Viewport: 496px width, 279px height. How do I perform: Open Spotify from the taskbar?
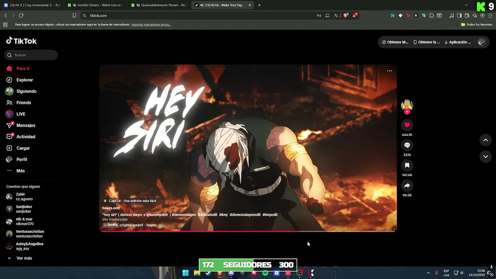coord(265,273)
